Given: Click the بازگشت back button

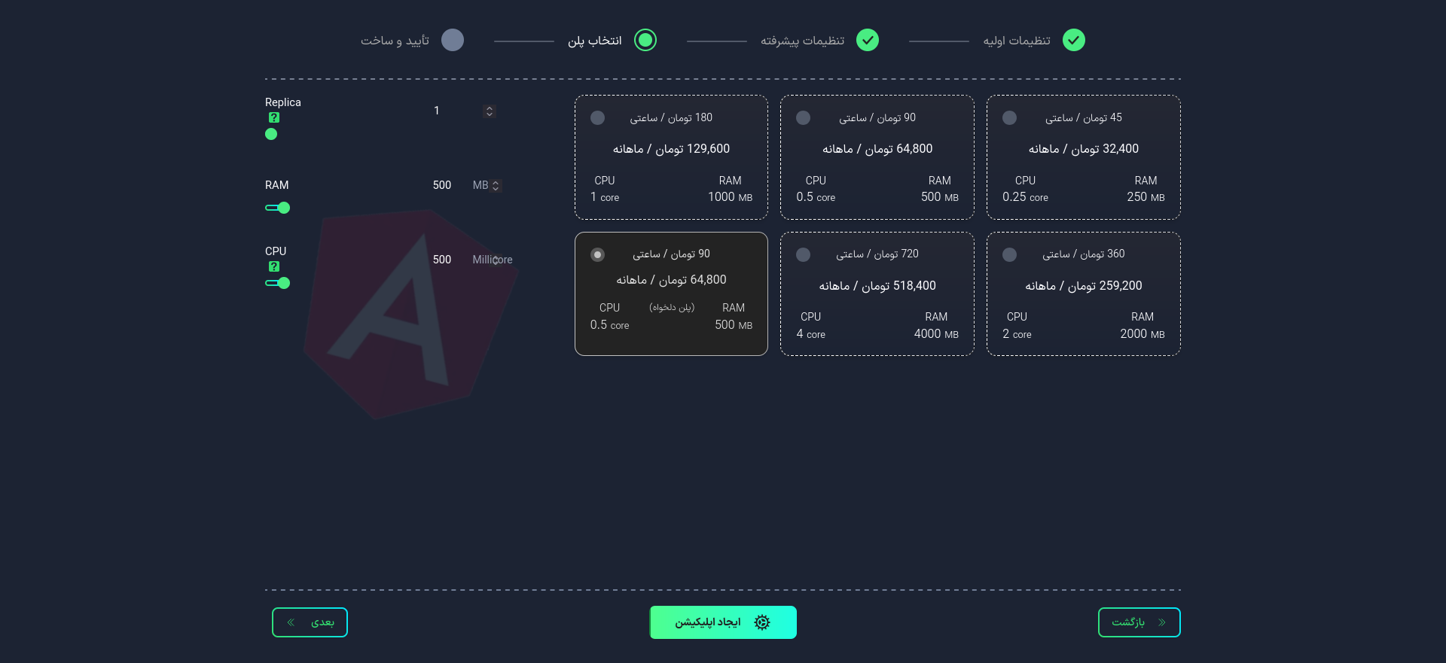Looking at the screenshot, I should pos(1139,622).
